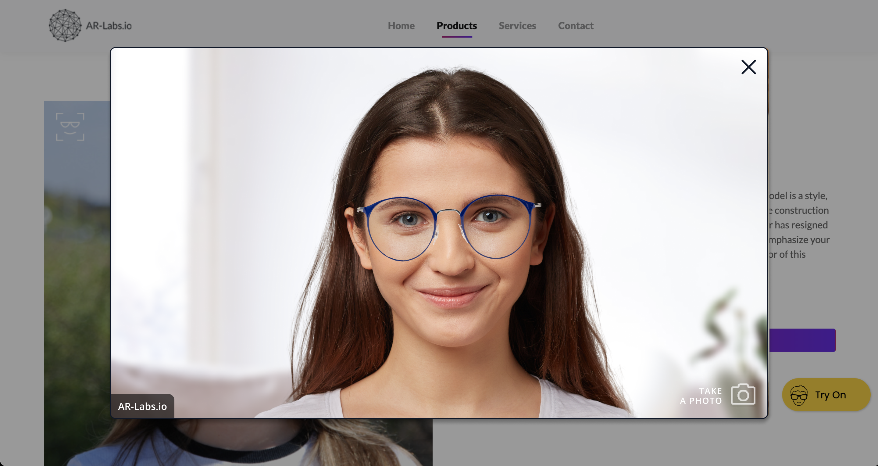
Task: Open the Home navigation link
Action: [401, 26]
